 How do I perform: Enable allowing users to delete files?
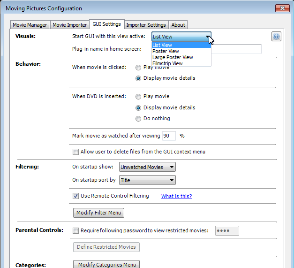tap(75, 152)
